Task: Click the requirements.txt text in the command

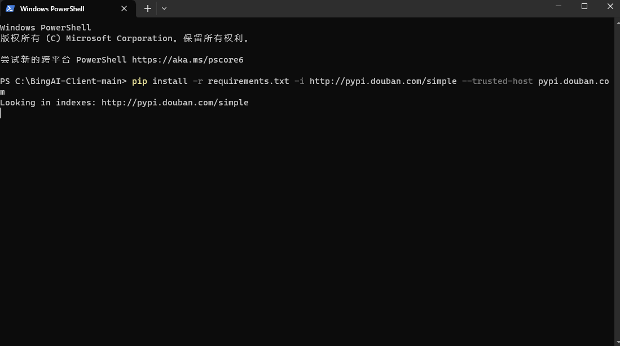Action: pos(248,81)
